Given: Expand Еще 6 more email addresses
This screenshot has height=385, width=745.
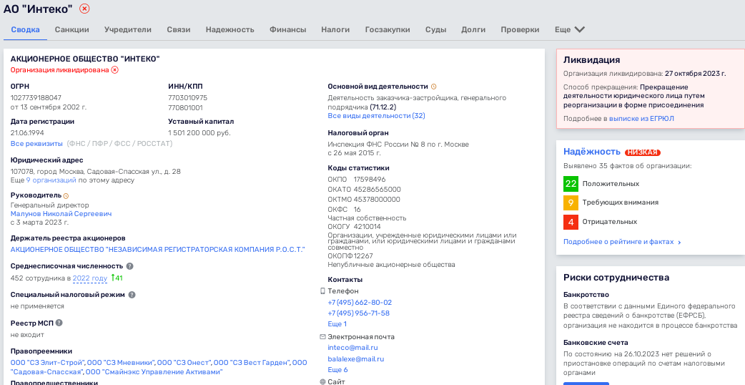Looking at the screenshot, I should [x=337, y=369].
